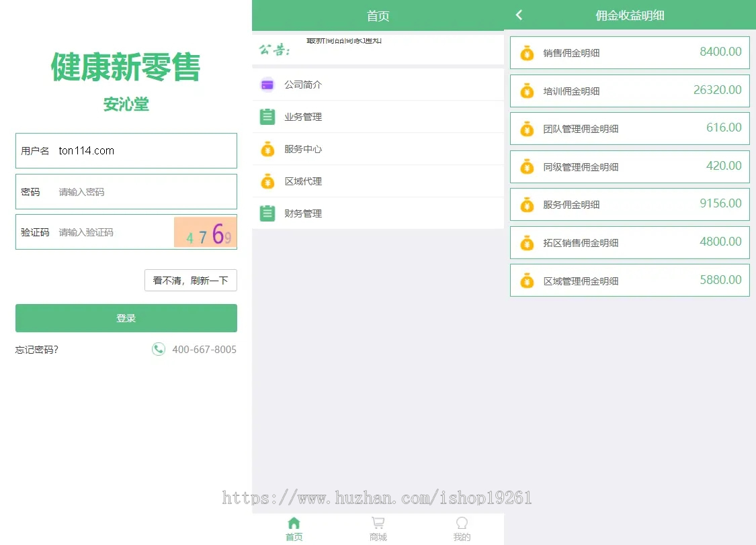Click the money bag icon beside 拓区销售佣金明细
Screen dimensions: 756x545
click(527, 243)
